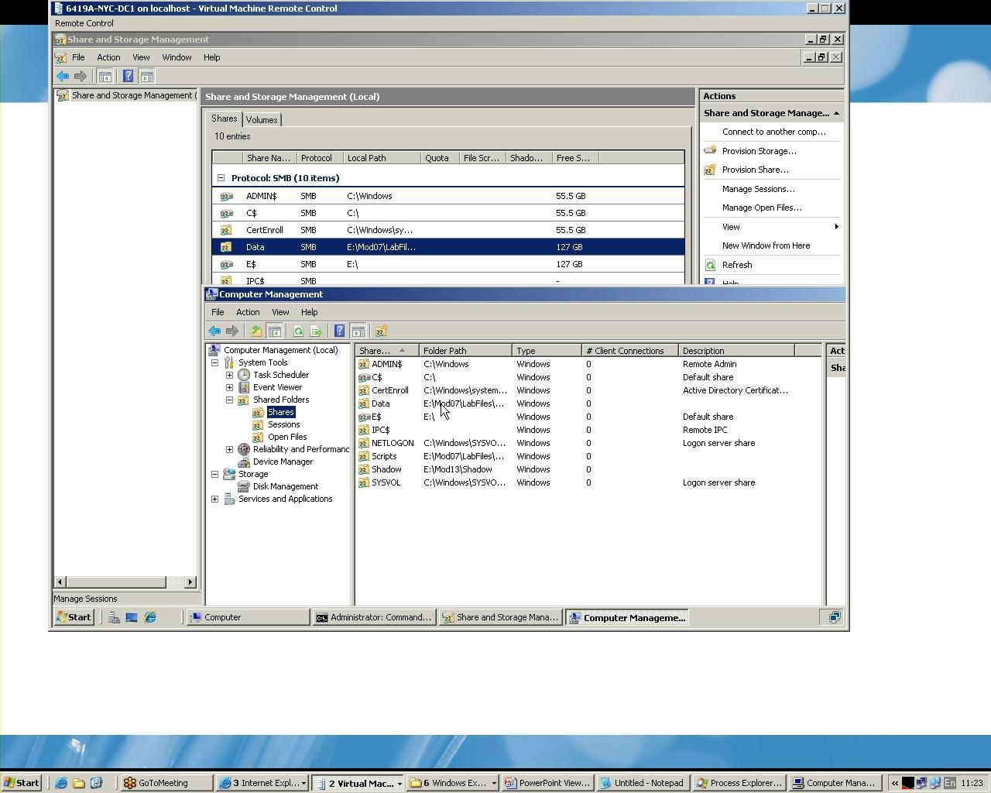Click Connect to another computer action
991x793 pixels.
[x=774, y=132]
